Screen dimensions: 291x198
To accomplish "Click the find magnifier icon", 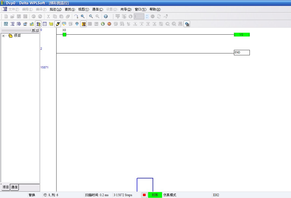I will (83, 16).
